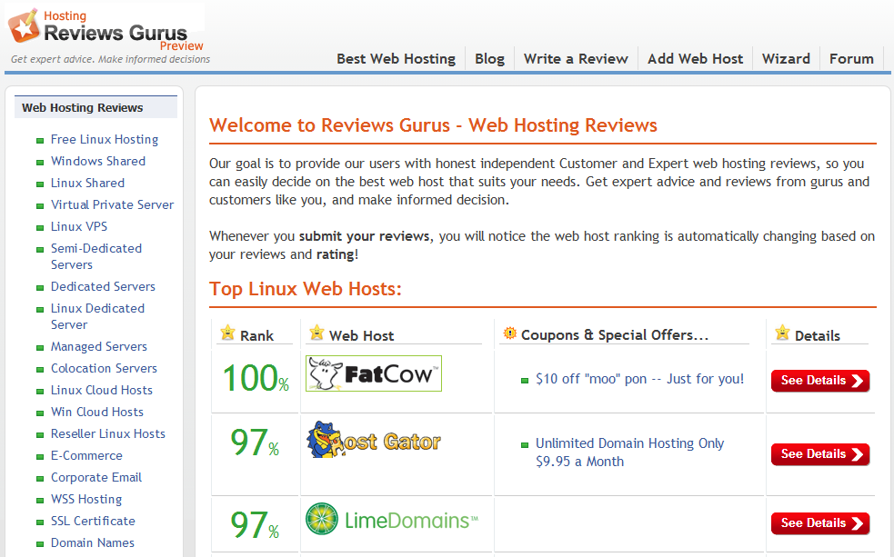Click the LimeDomains logo
Viewport: 894px width, 557px height.
point(392,520)
